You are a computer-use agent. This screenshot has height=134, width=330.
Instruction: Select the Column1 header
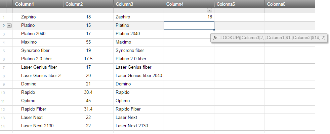click(38, 4)
